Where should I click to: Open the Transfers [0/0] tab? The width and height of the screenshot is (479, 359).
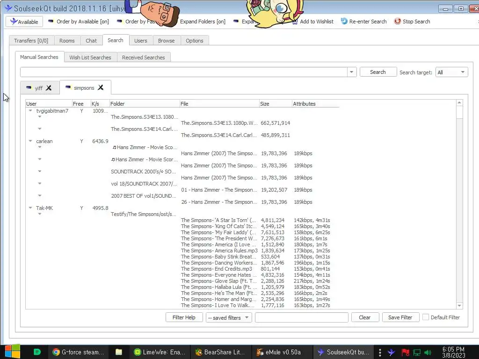pyautogui.click(x=31, y=41)
